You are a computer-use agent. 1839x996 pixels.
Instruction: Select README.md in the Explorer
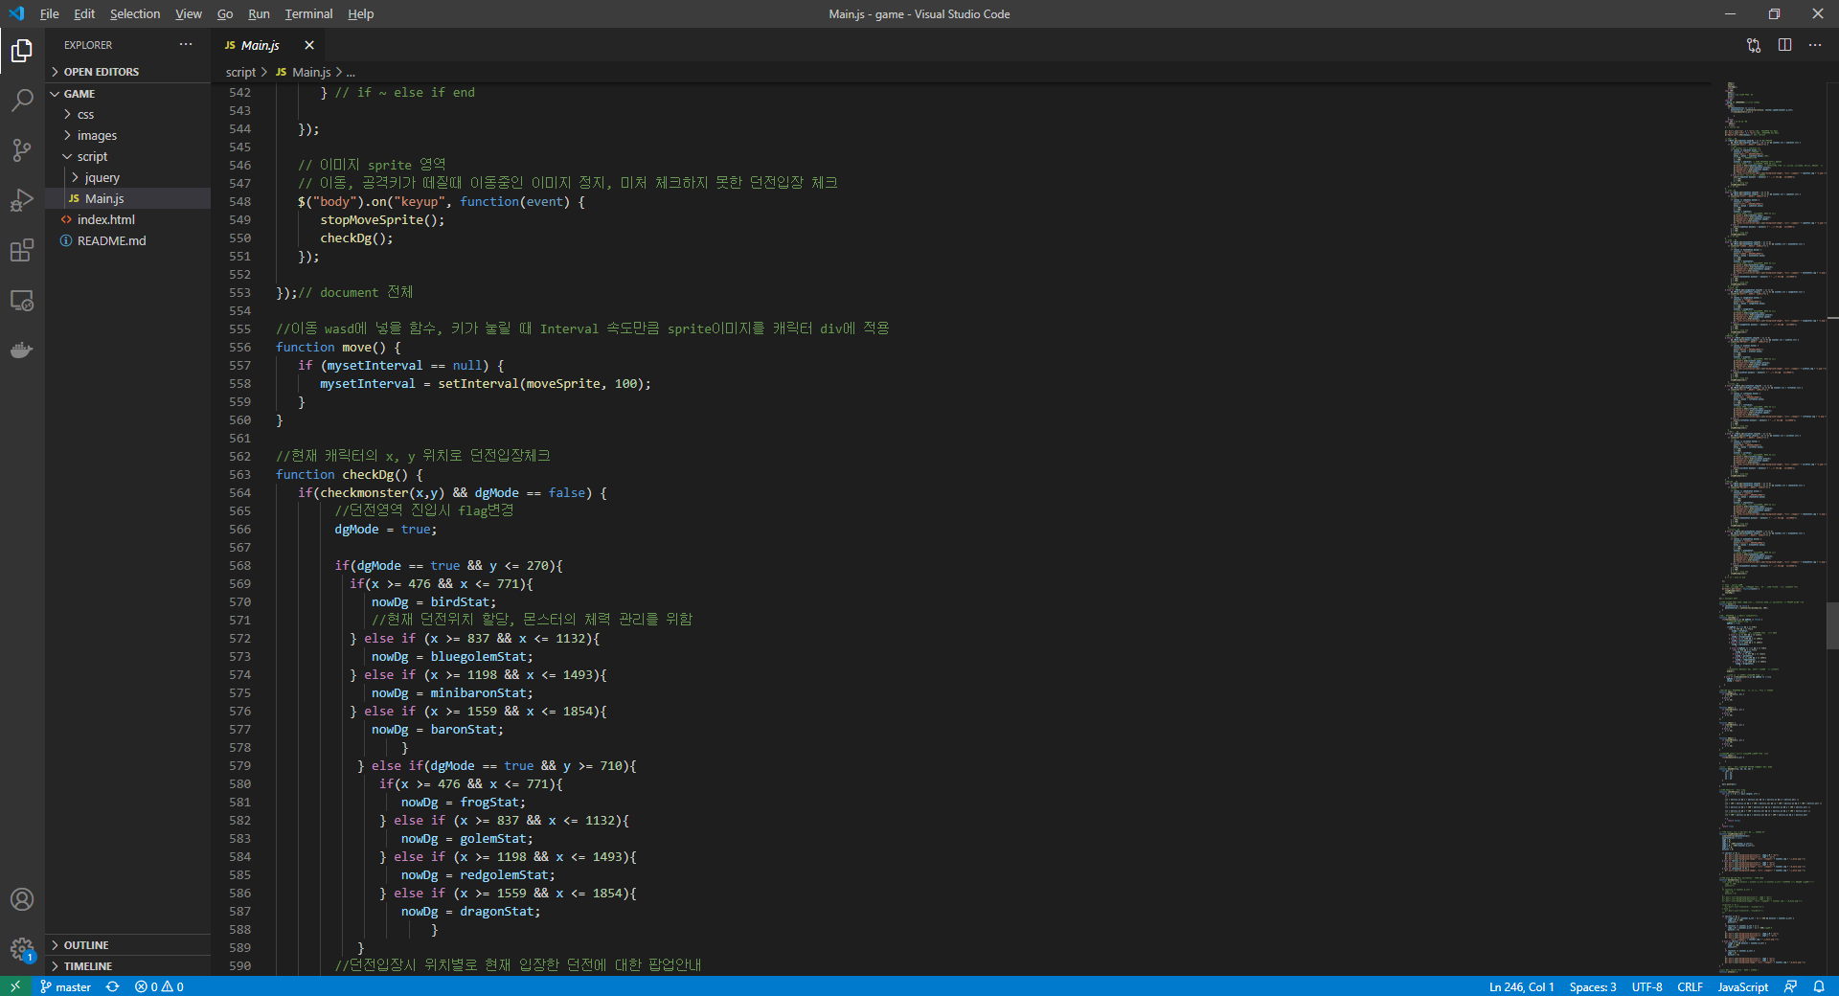[x=110, y=240]
